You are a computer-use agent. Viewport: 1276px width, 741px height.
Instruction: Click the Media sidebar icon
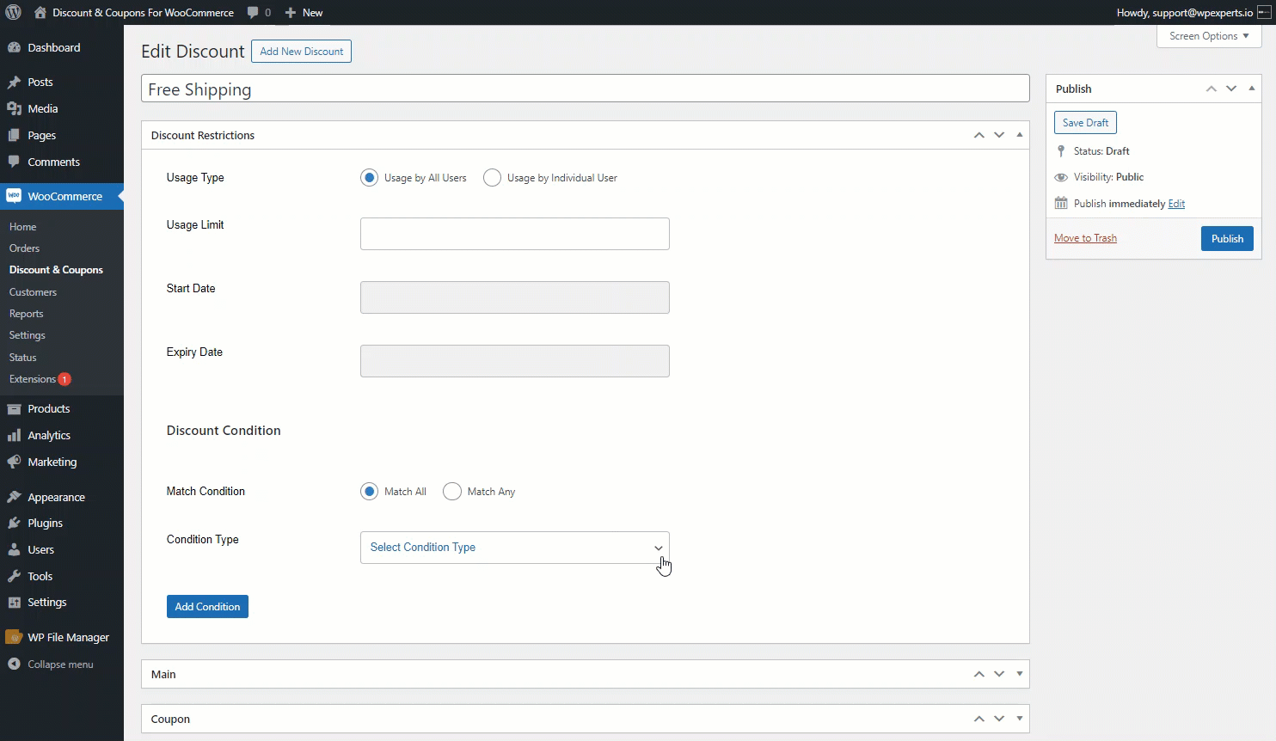pos(14,108)
